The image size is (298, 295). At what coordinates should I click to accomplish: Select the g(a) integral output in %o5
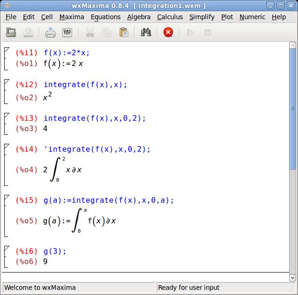(80, 221)
